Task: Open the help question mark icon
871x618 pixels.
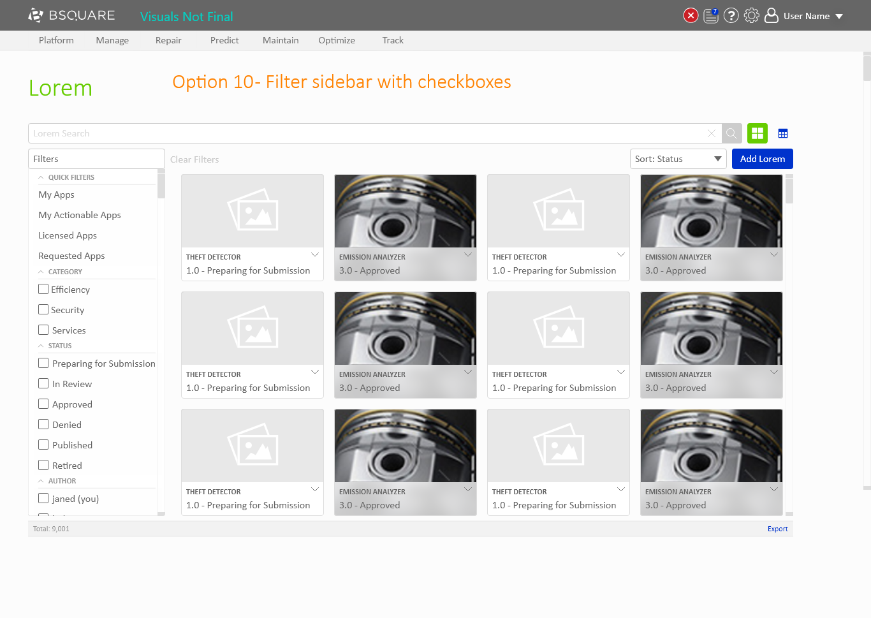Action: tap(731, 15)
